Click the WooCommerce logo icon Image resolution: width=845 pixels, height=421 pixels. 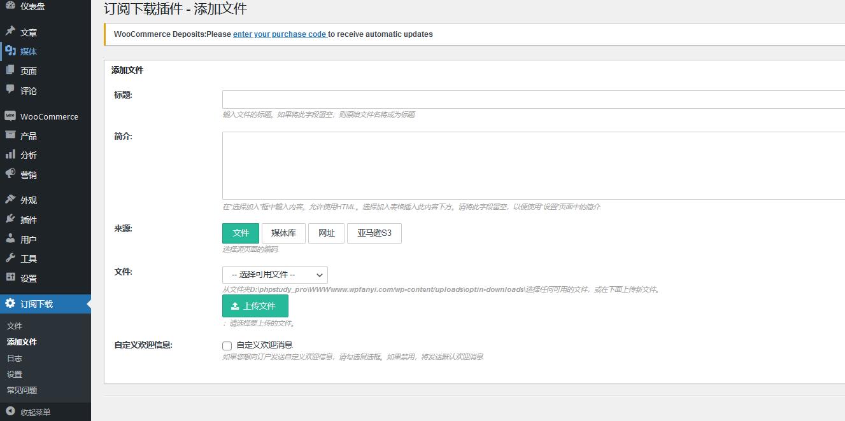10,116
